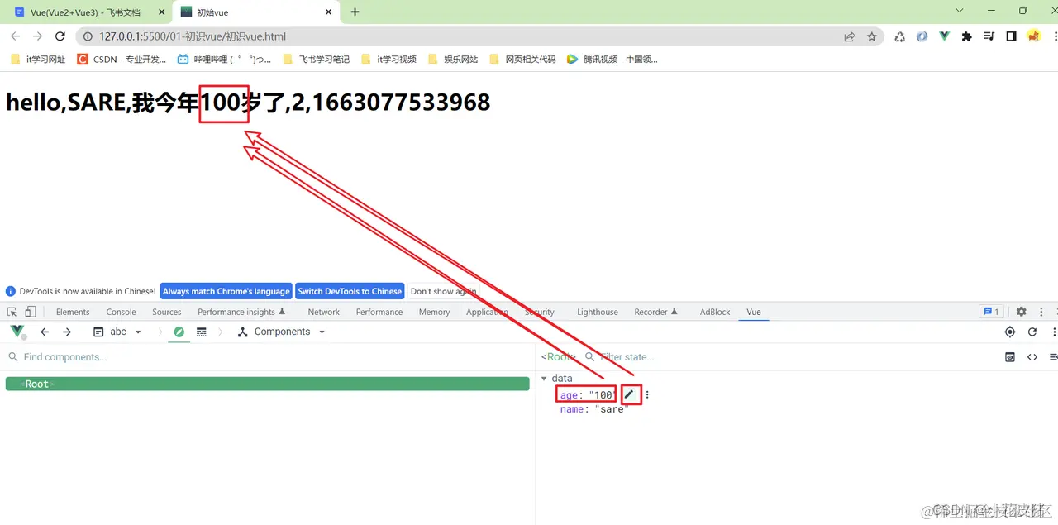Open the 哔哩哔哩 bookmark
Image resolution: width=1058 pixels, height=525 pixels.
coord(224,60)
